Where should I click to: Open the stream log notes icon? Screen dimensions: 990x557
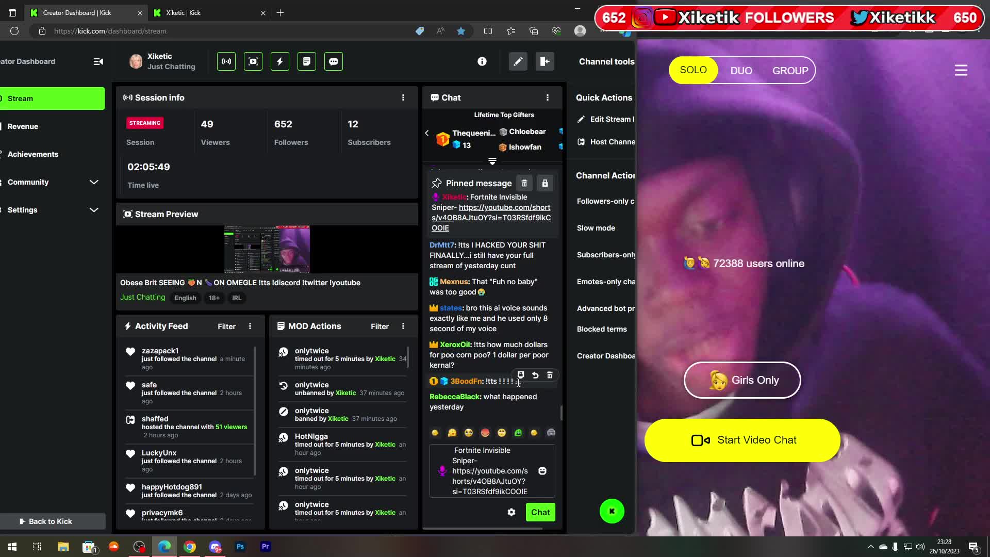tap(307, 61)
